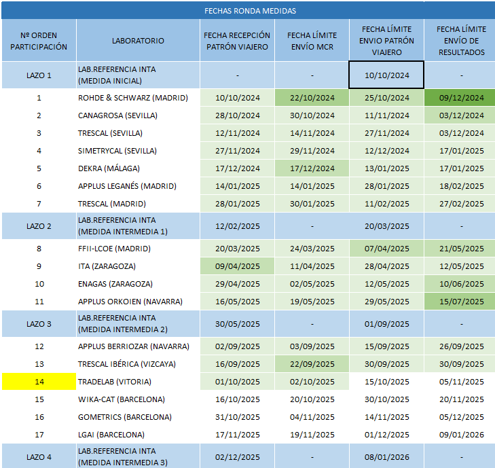
Task: Select the LABORATORIO column header
Action: tap(138, 41)
